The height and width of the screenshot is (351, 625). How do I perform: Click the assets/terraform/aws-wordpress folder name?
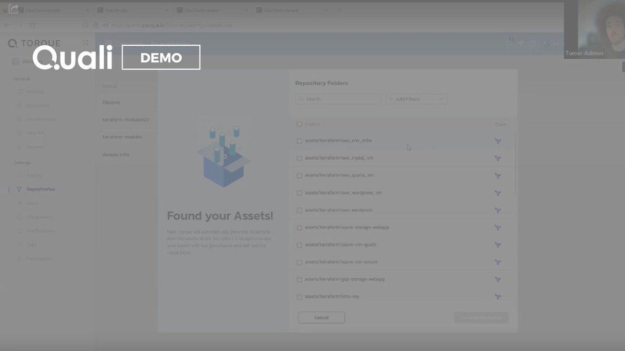[x=339, y=210]
